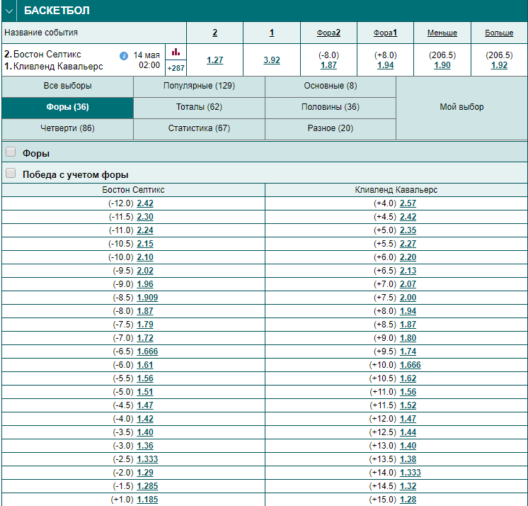Open the Статистика (67) tab
The height and width of the screenshot is (506, 528).
click(199, 128)
